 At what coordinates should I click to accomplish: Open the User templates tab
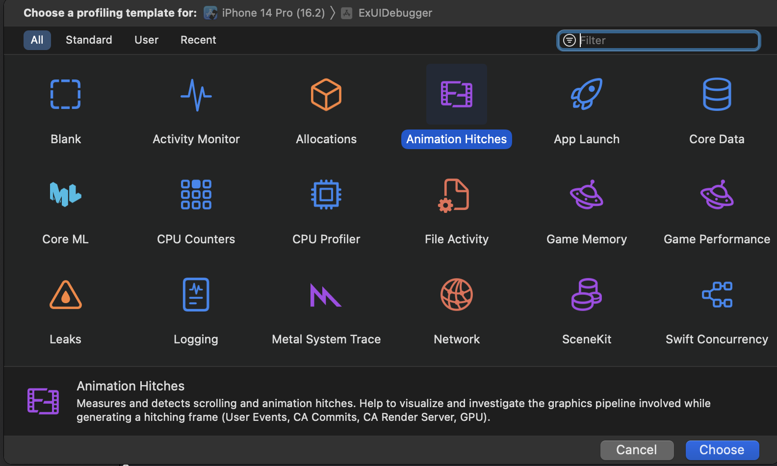click(147, 40)
